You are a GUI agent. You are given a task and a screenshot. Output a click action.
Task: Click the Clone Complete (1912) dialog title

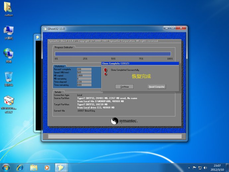tap(116, 64)
